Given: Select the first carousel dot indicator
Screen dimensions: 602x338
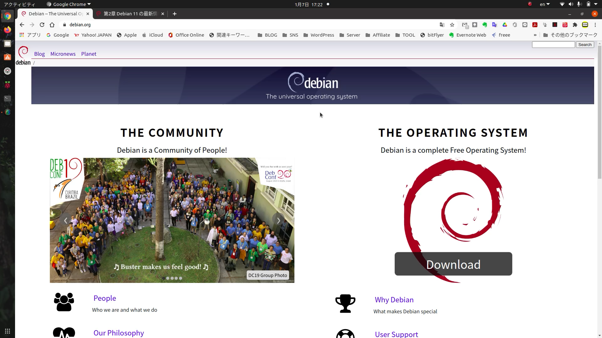Looking at the screenshot, I should pyautogui.click(x=164, y=278).
